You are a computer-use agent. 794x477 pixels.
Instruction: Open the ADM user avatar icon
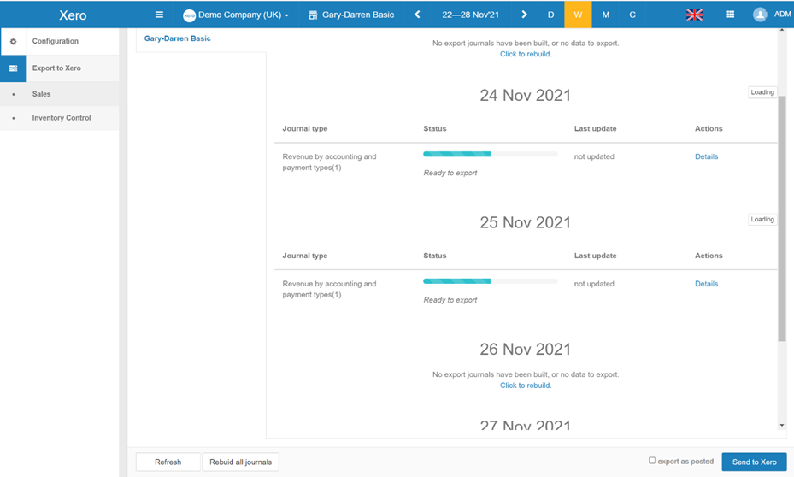click(760, 15)
